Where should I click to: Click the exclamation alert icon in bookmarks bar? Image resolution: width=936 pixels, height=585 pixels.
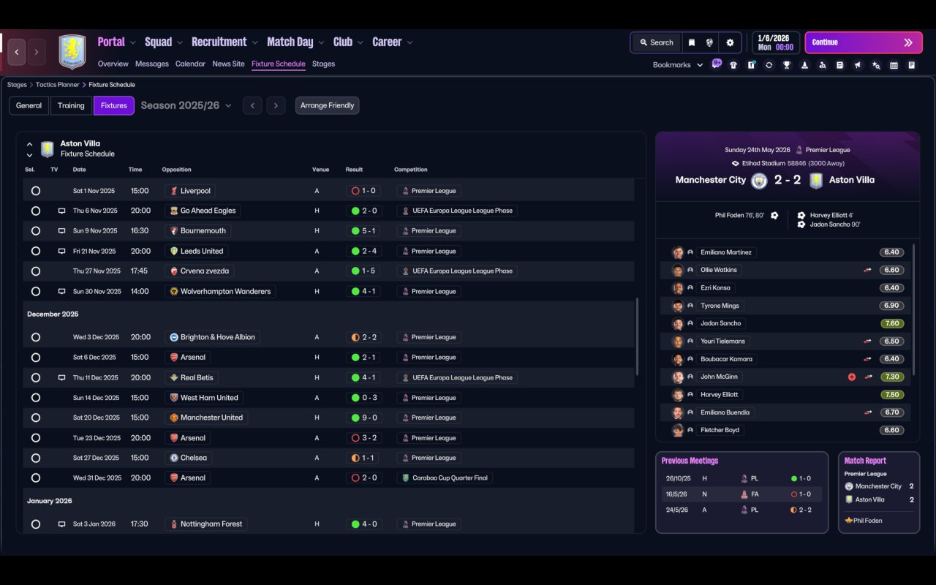point(751,65)
